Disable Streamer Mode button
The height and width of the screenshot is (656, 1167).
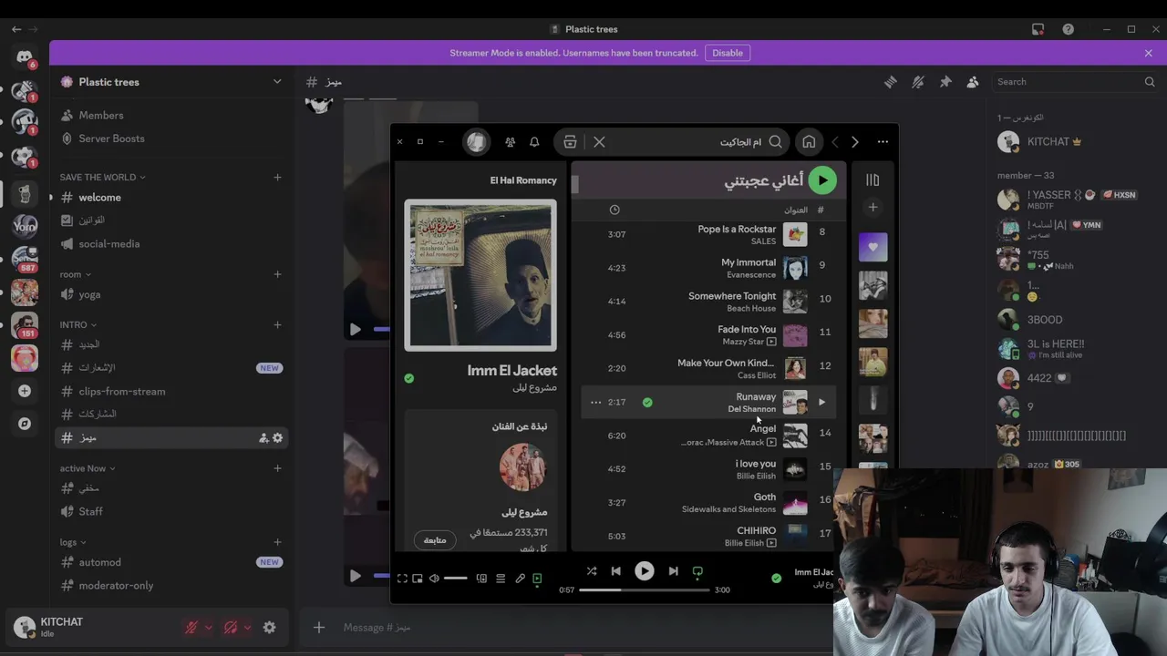pos(728,53)
